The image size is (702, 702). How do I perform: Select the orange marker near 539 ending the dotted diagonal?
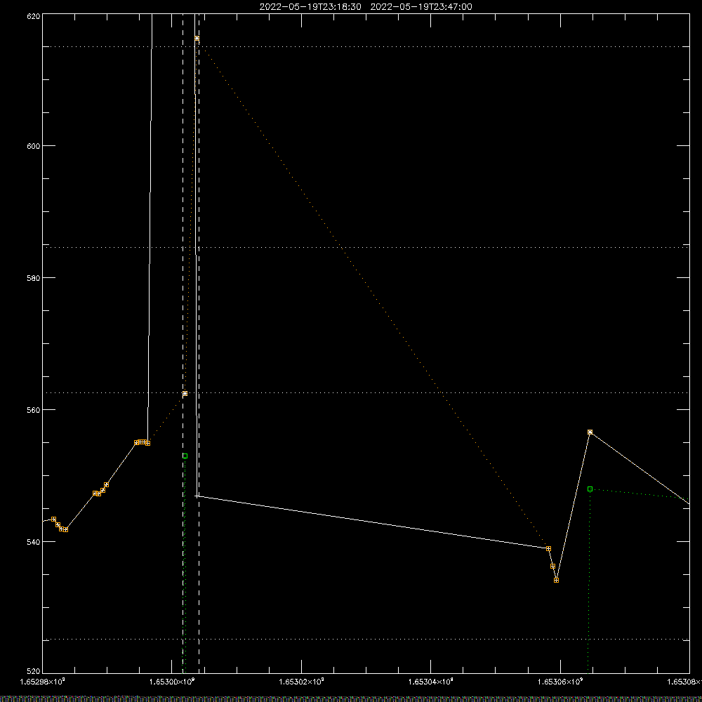(548, 549)
